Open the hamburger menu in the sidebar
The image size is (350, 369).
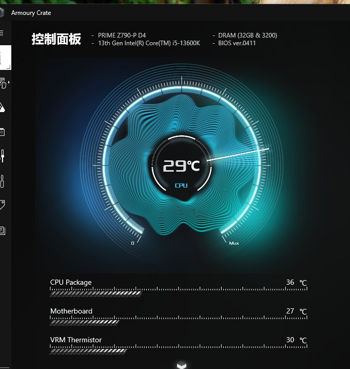(x=2, y=33)
